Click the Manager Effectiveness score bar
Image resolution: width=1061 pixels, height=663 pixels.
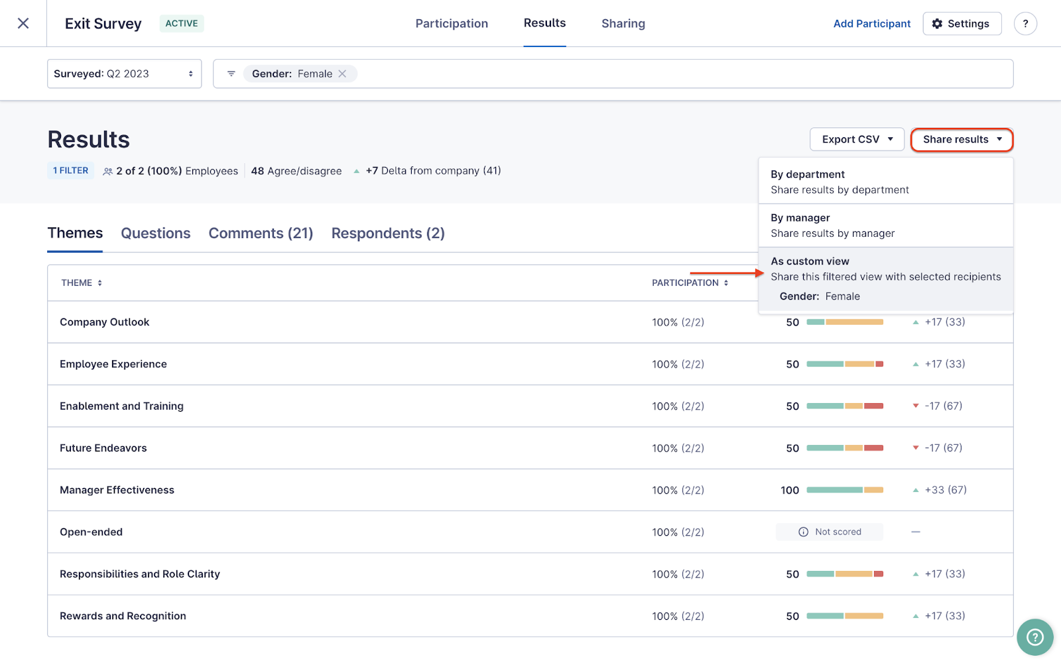[x=844, y=490]
